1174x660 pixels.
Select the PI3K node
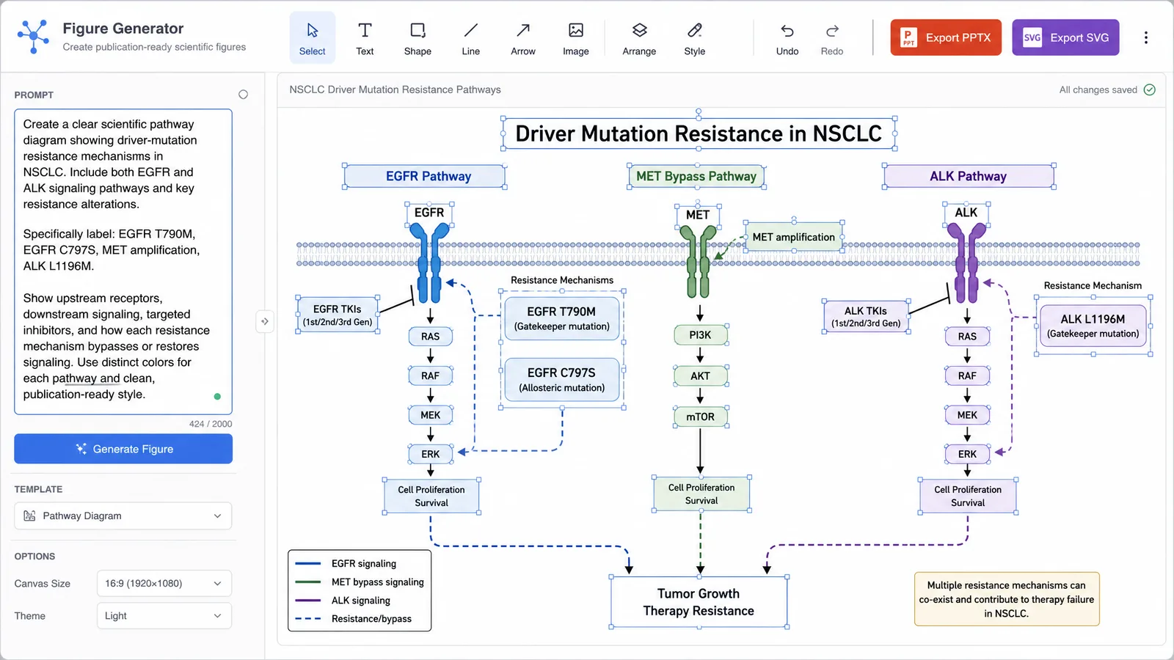tap(700, 335)
